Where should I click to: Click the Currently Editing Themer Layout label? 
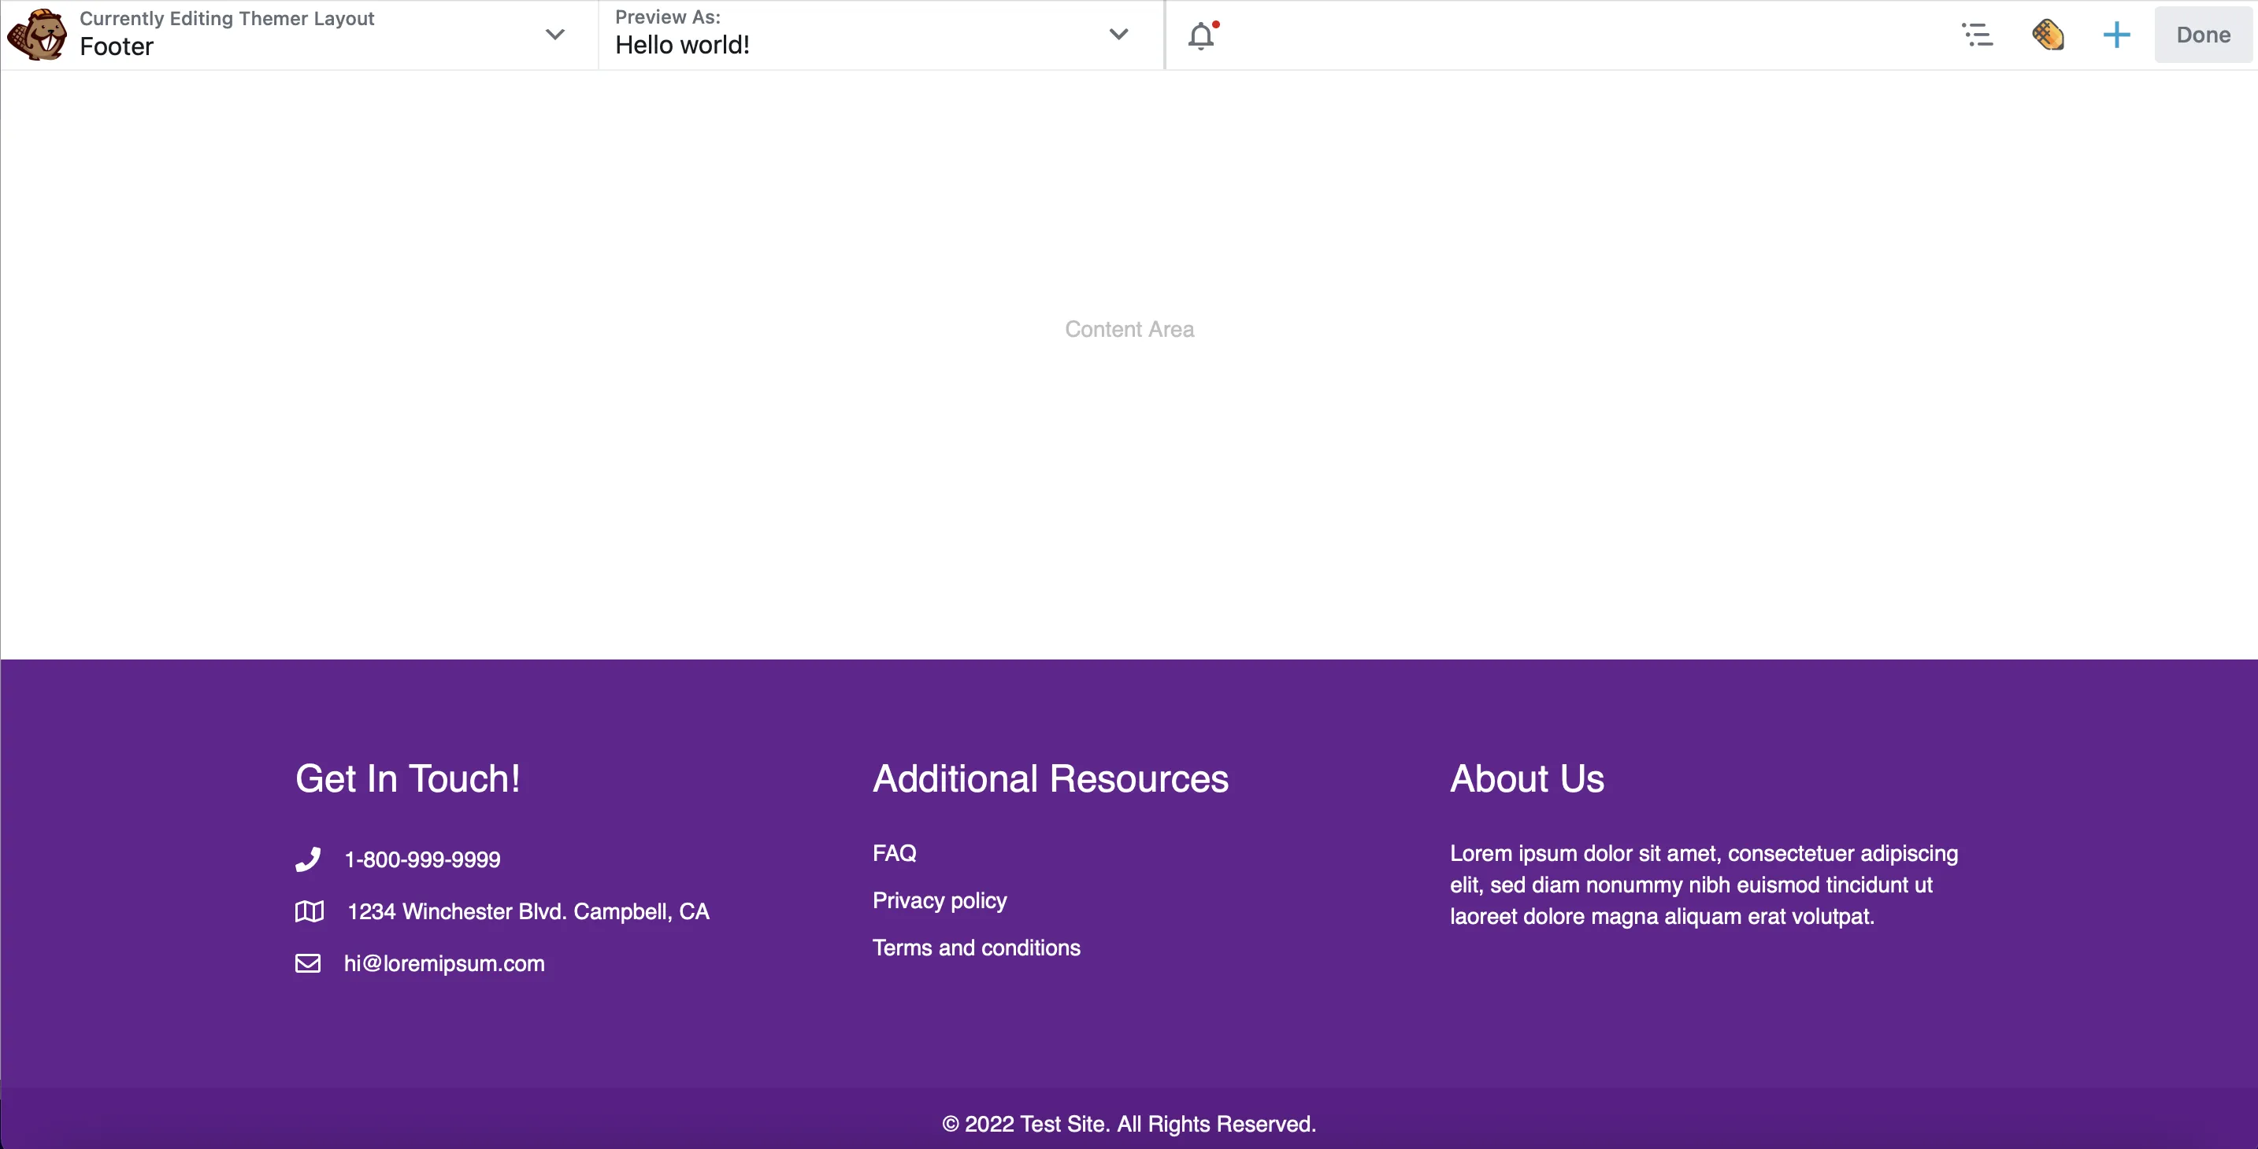(x=227, y=18)
